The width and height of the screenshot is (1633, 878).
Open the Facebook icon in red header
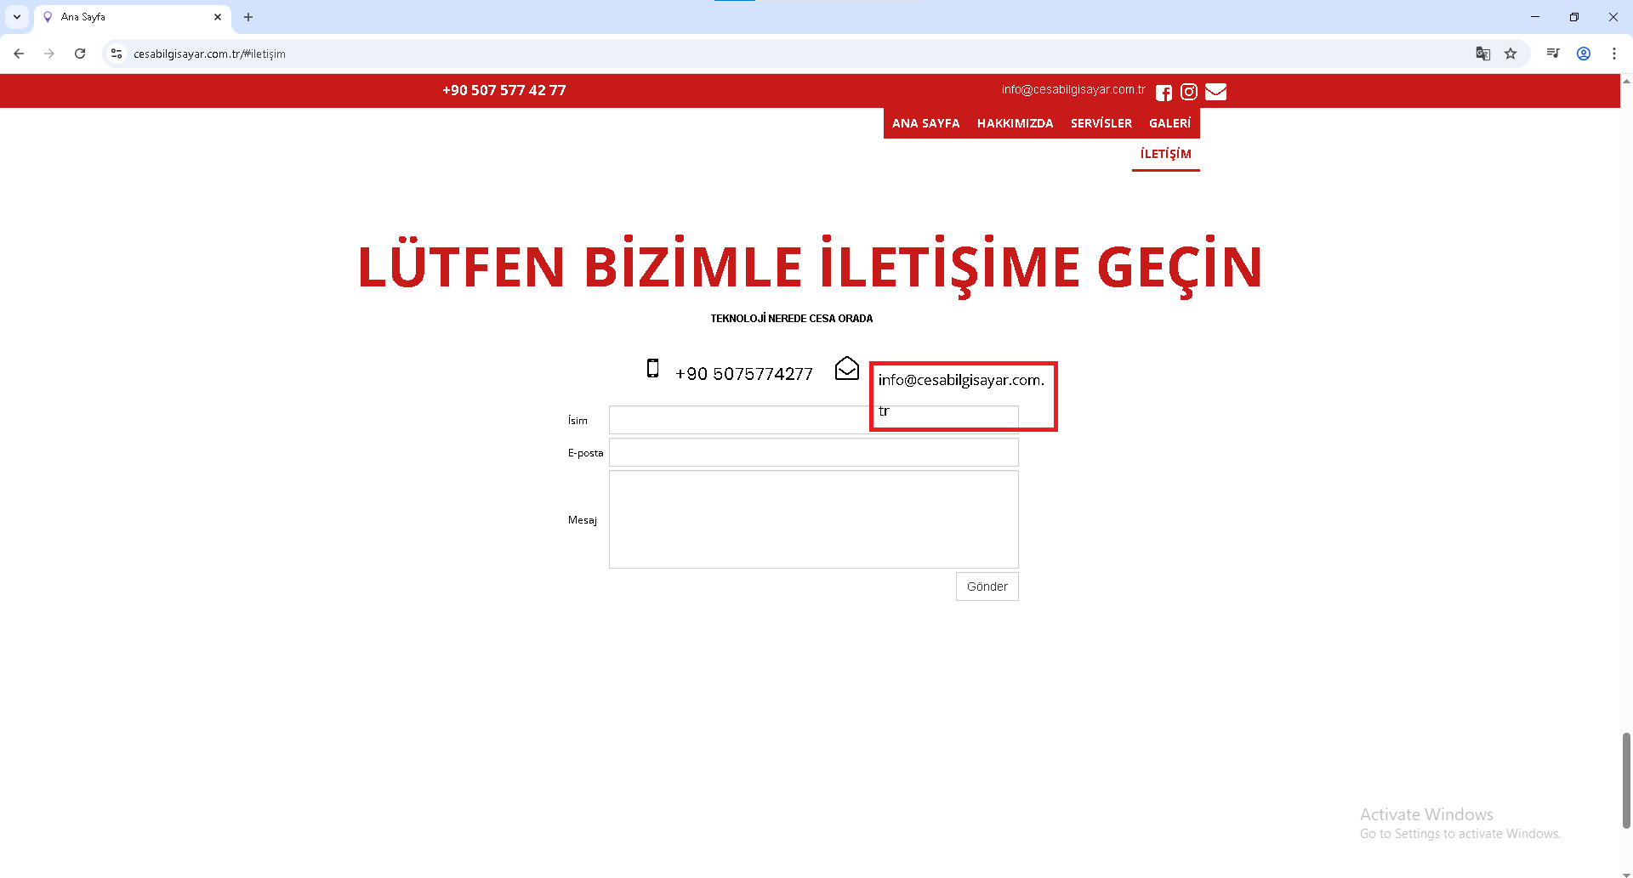click(x=1164, y=92)
